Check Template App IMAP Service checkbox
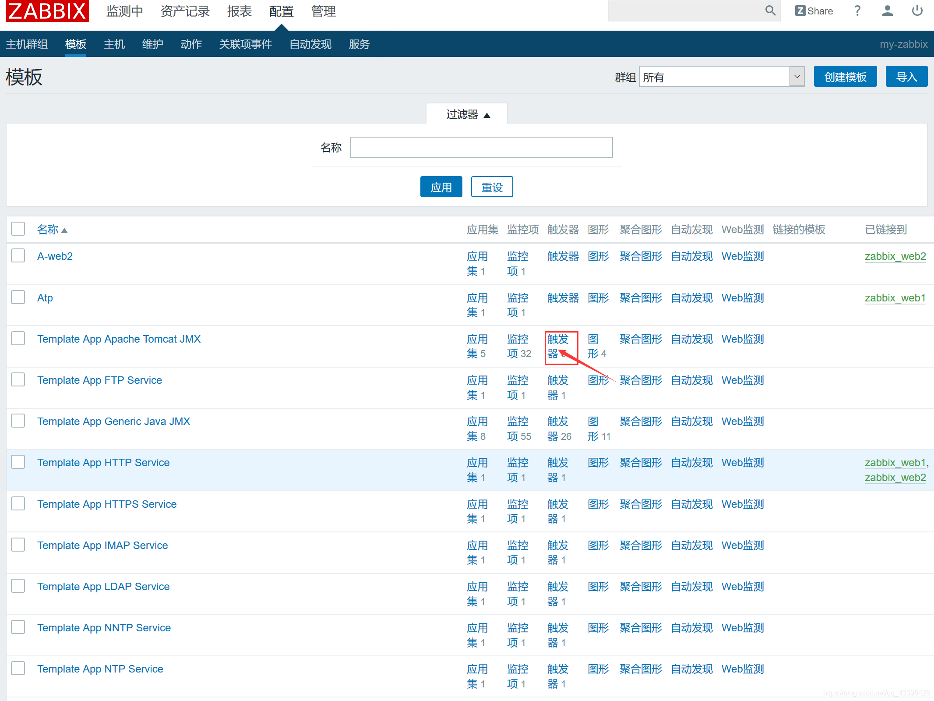Screen dimensions: 934x701 point(18,545)
